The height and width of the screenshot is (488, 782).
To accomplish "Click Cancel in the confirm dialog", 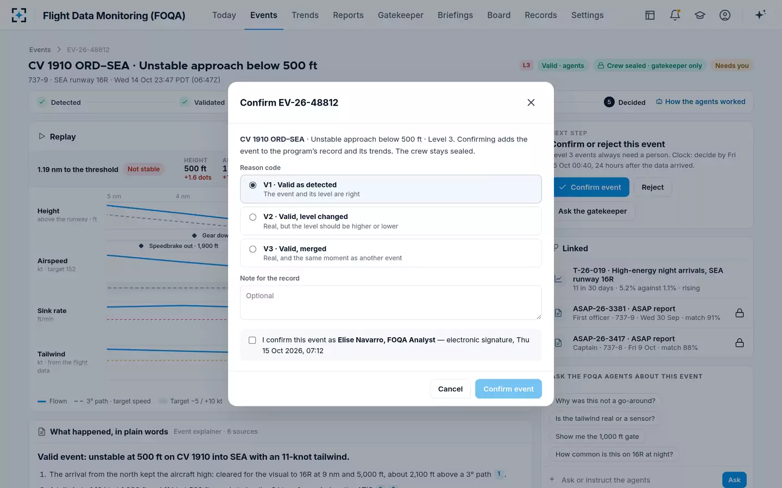I will (x=450, y=389).
